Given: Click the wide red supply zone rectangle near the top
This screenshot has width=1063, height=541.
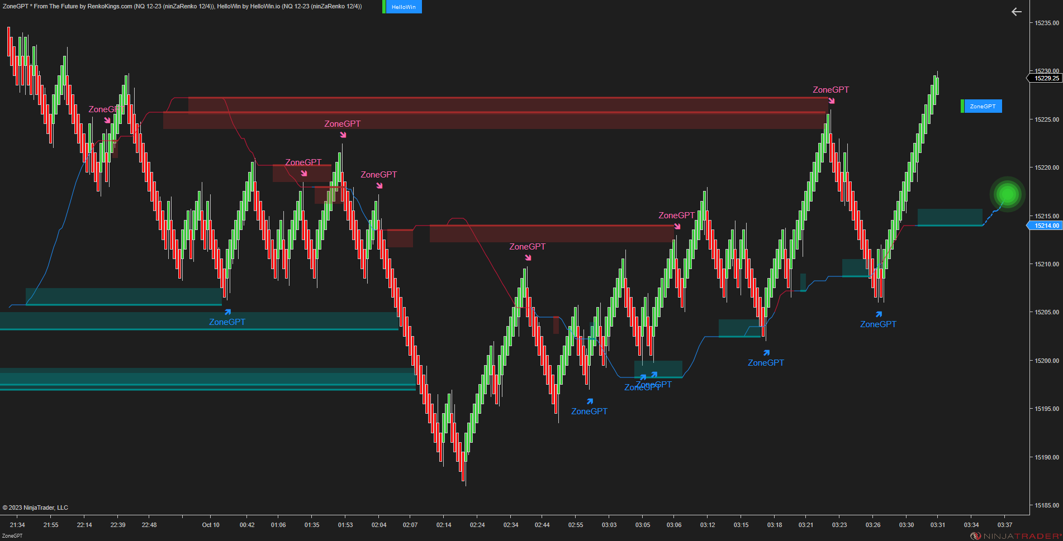Looking at the screenshot, I should tap(503, 103).
